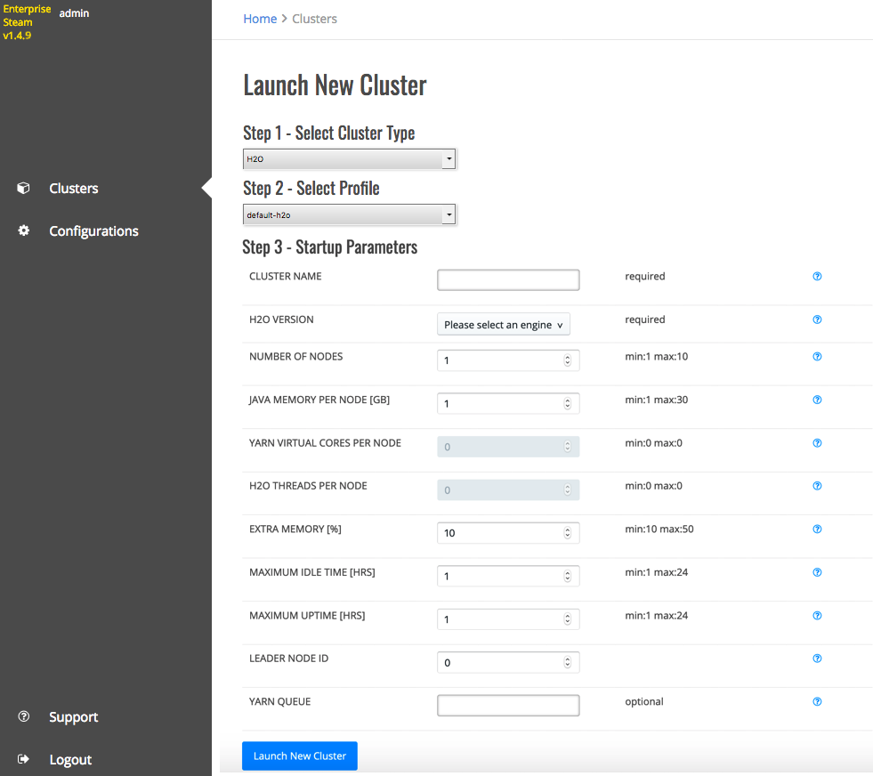Open Support in the sidebar
The image size is (873, 776).
point(74,717)
